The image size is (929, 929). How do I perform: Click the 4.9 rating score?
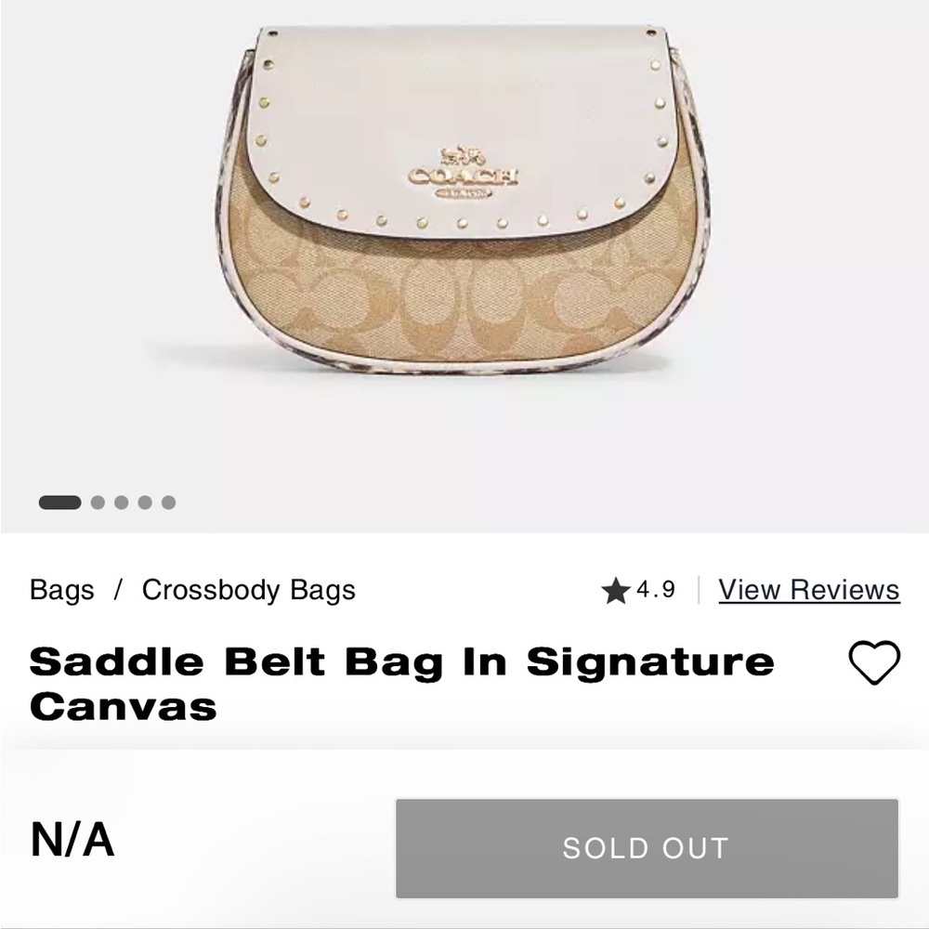coord(656,590)
